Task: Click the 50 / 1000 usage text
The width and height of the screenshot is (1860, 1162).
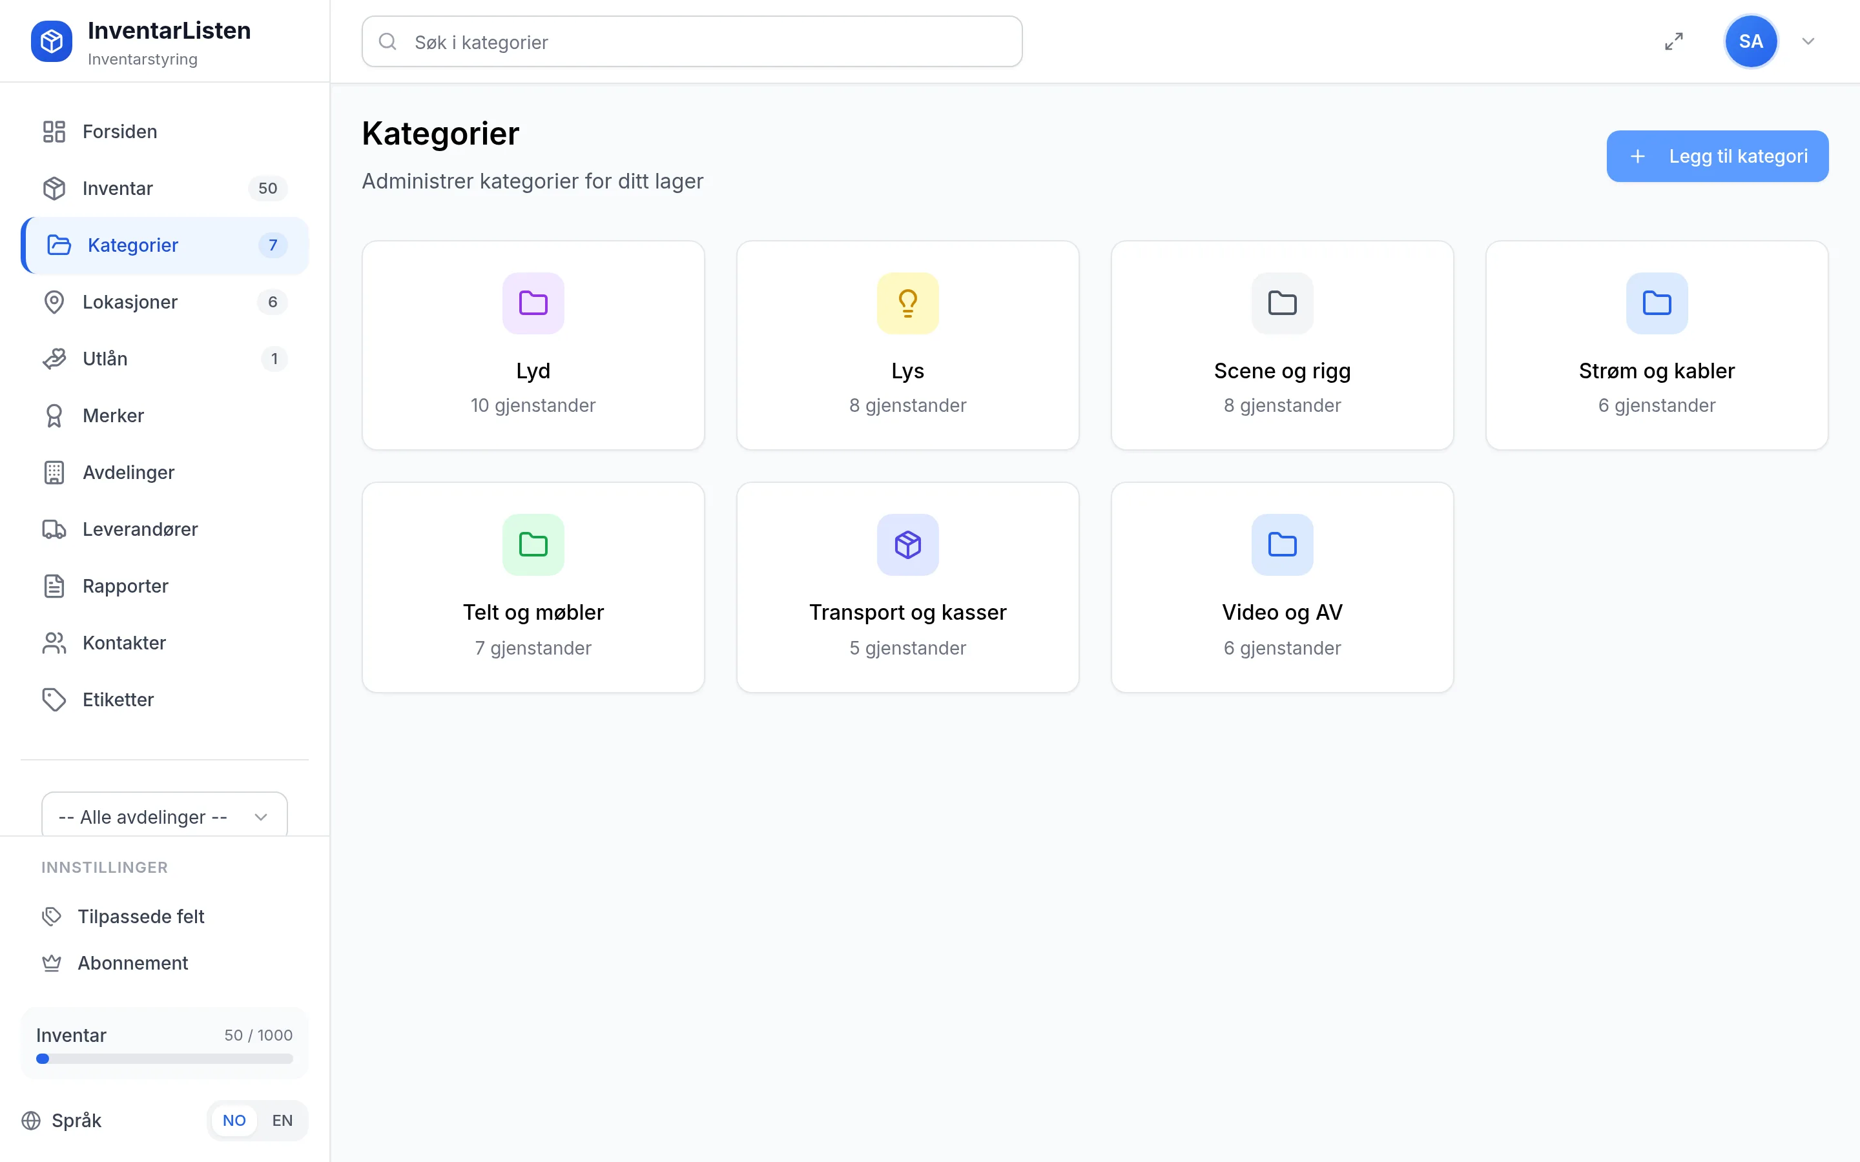Action: (258, 1035)
